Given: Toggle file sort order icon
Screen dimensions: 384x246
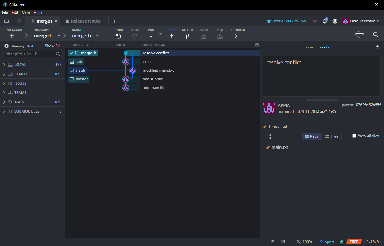Looking at the screenshot, I should point(269,136).
